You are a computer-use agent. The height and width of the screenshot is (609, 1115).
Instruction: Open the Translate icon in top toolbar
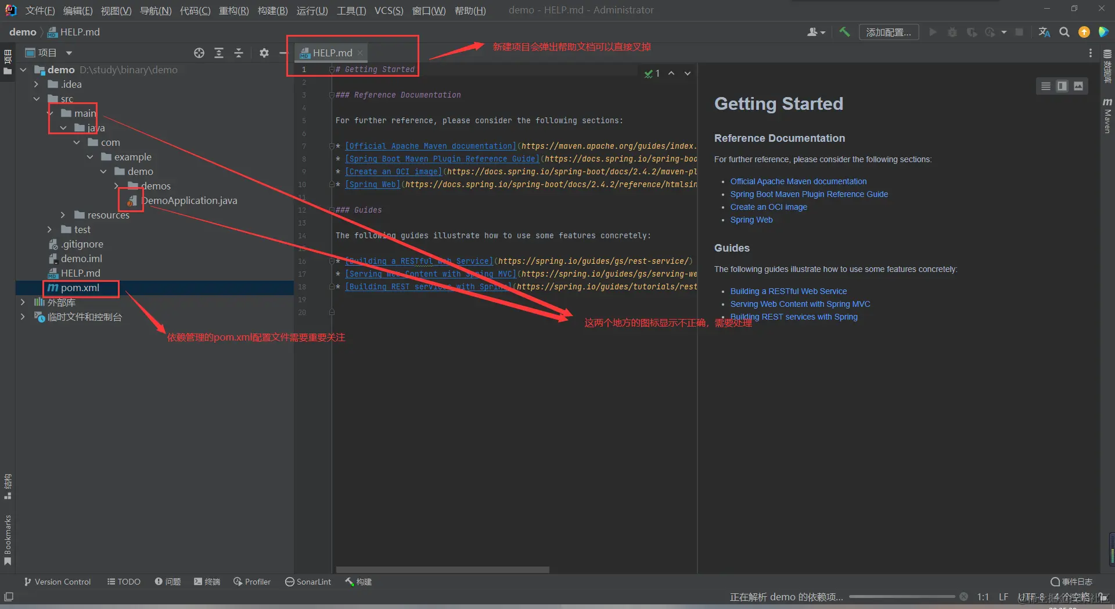tap(1044, 32)
